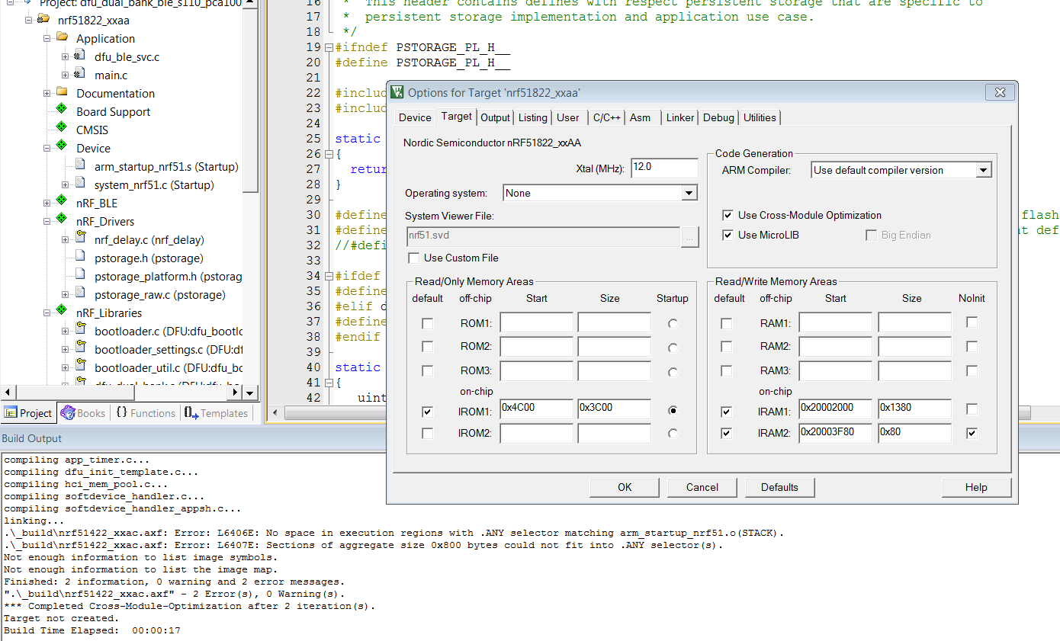This screenshot has height=641, width=1060.
Task: Browse for System Viewer File with ... button
Action: click(689, 237)
